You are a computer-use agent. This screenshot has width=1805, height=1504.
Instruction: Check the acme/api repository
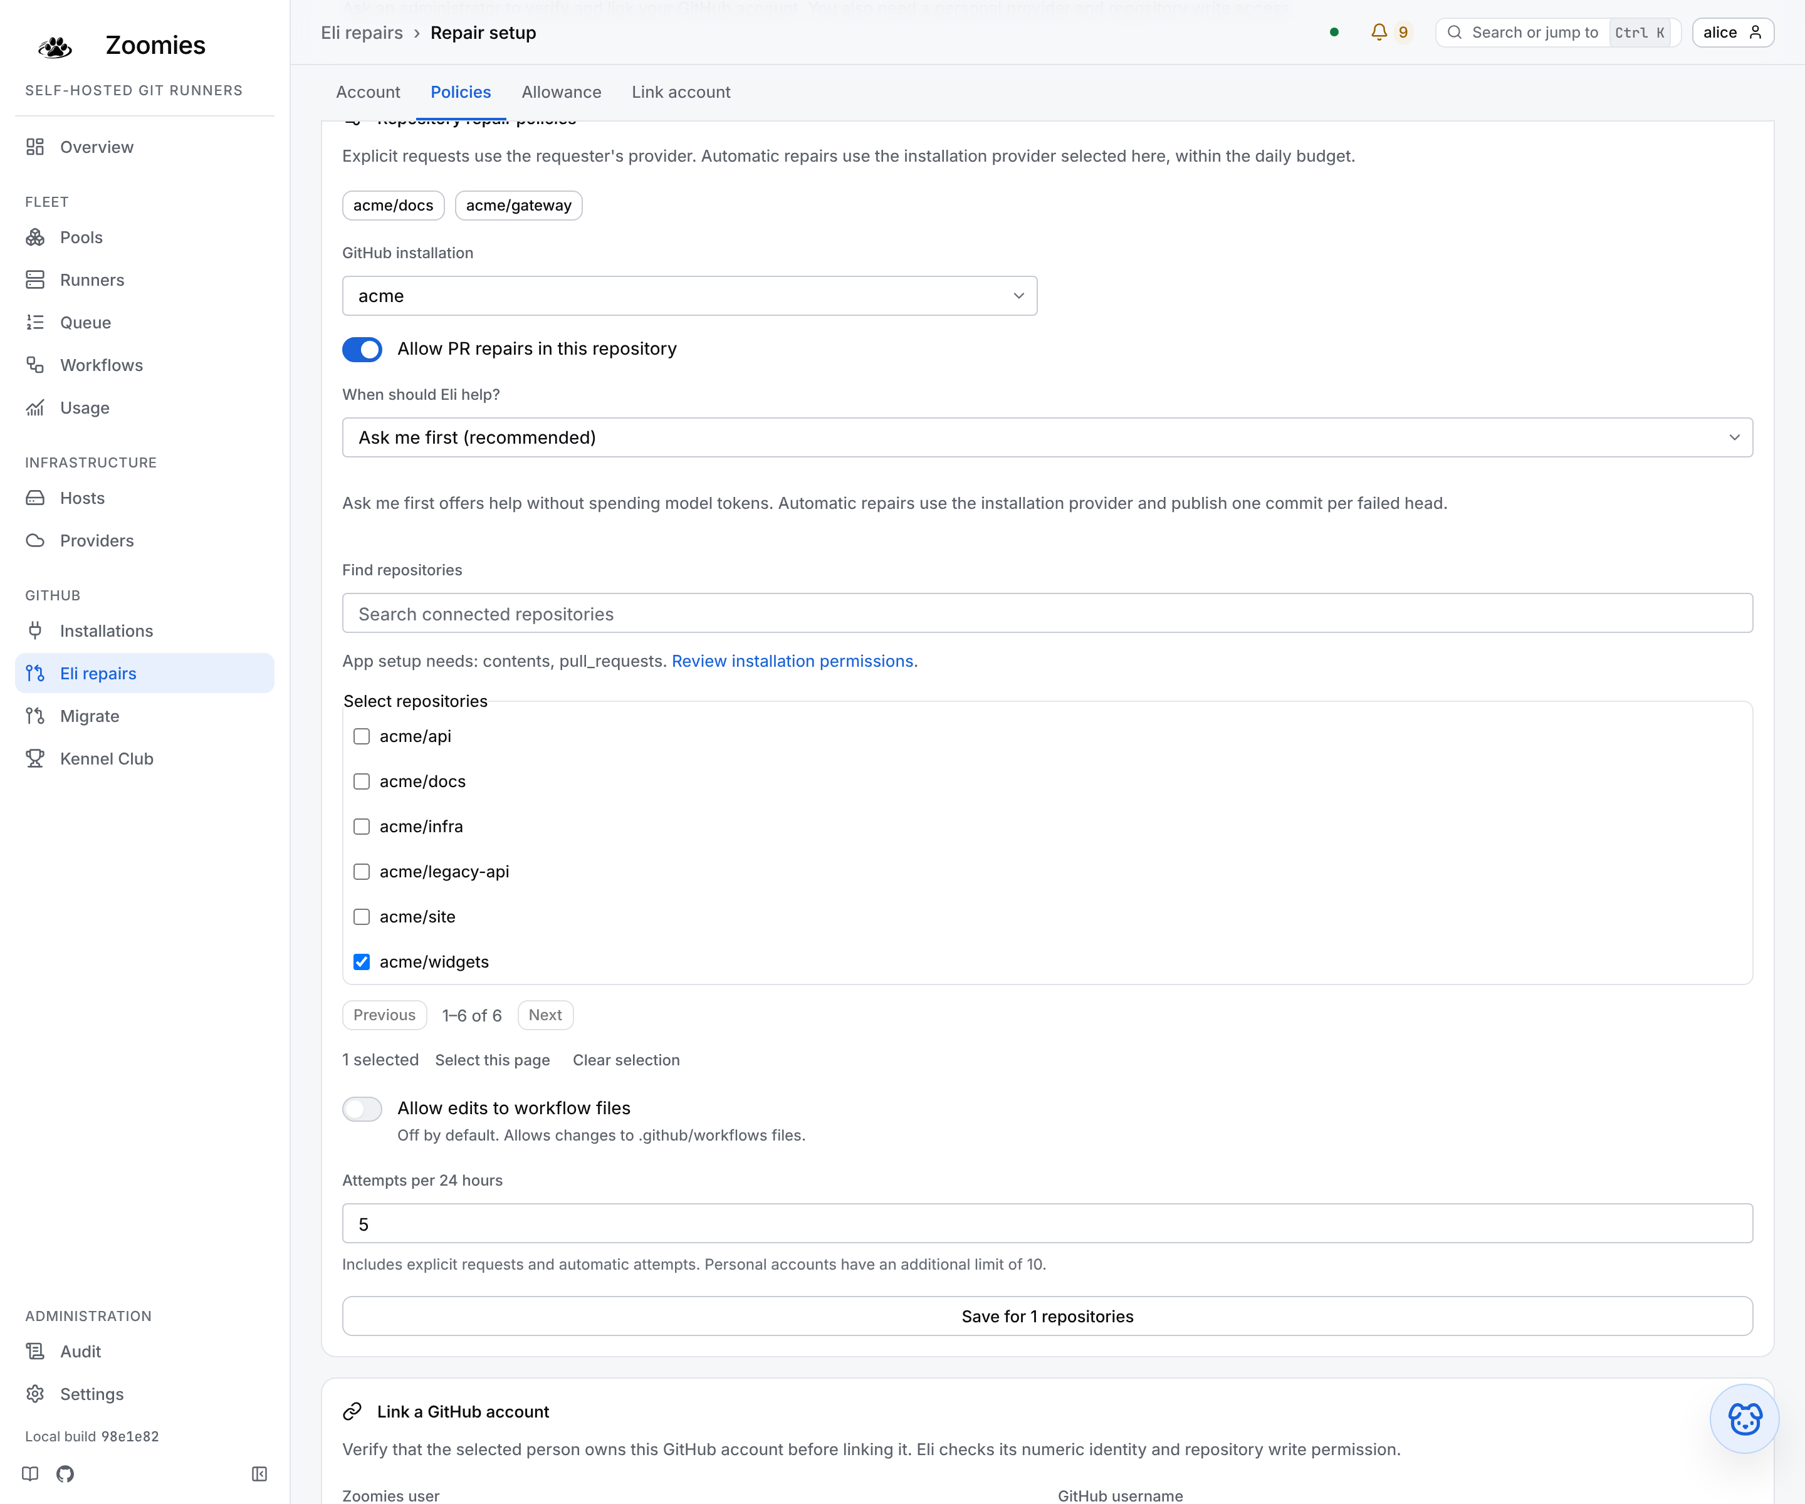(362, 736)
